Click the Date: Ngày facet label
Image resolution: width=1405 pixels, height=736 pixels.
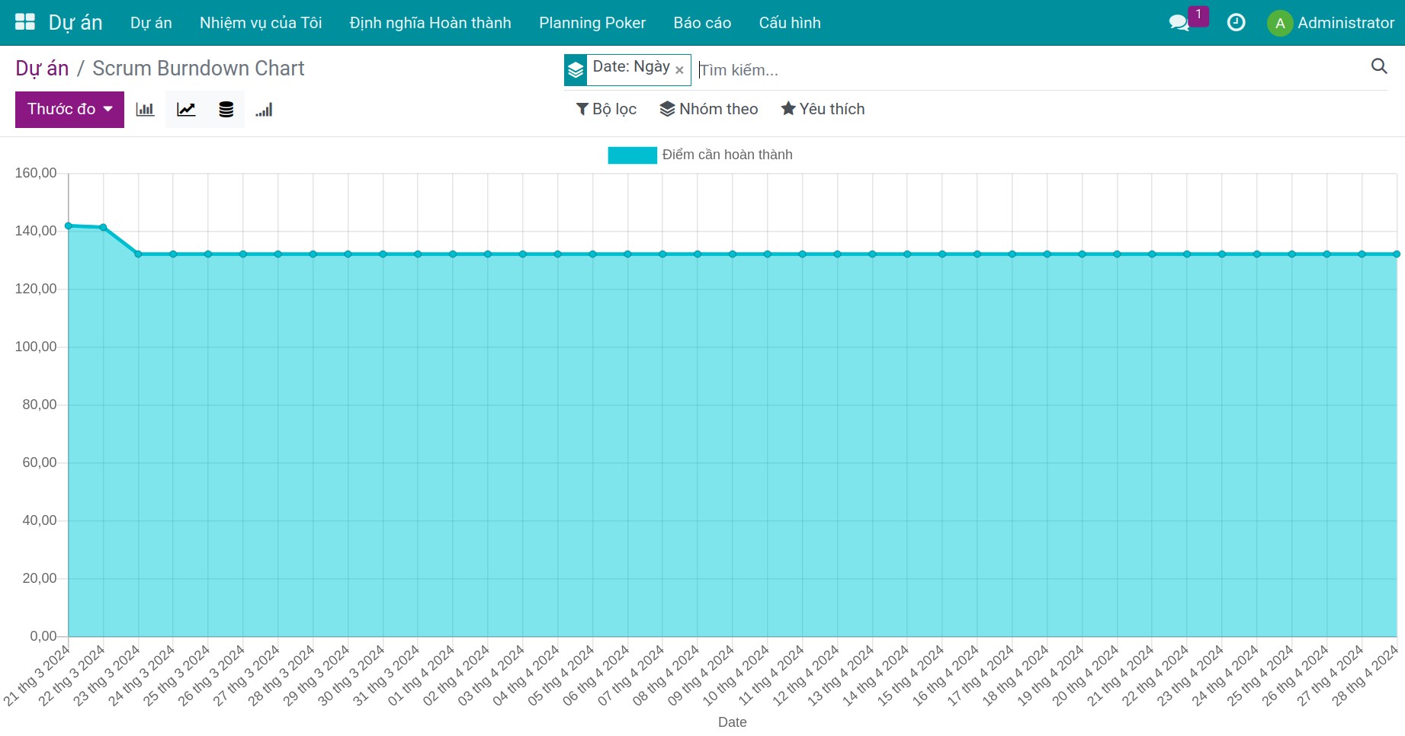coord(631,67)
